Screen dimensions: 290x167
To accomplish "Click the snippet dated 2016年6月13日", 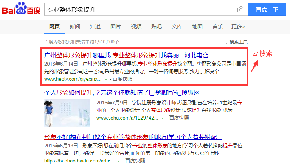I will pos(143,149).
